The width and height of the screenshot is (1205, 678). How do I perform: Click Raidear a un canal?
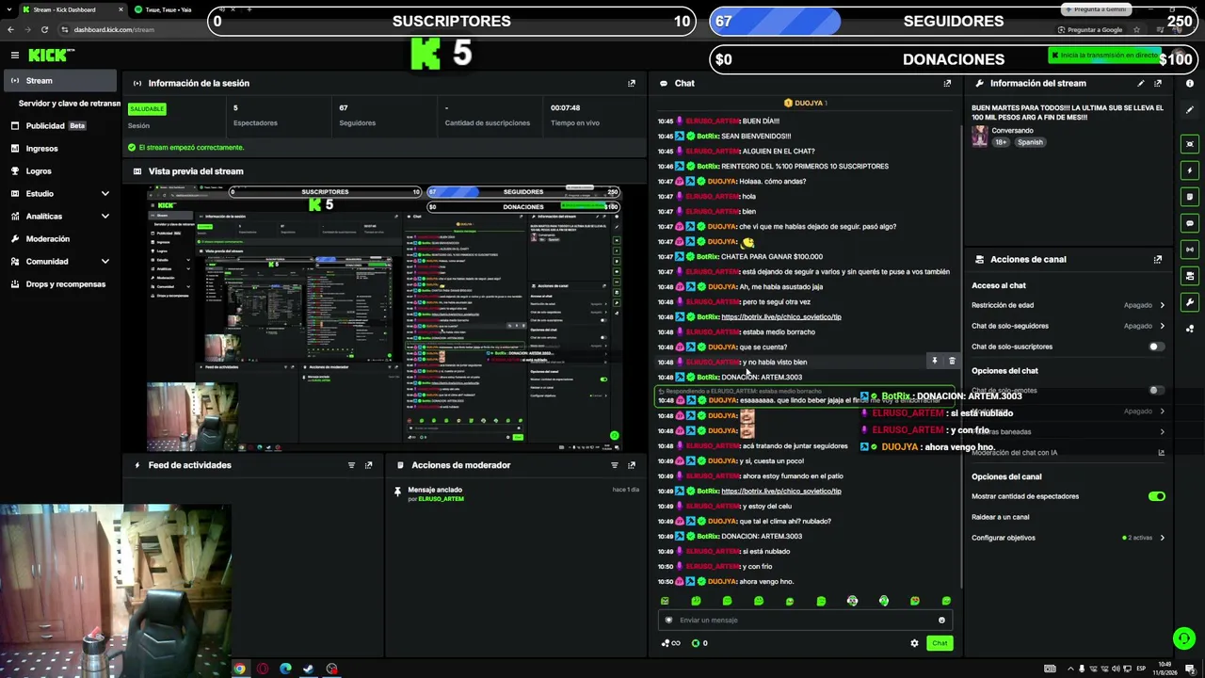coord(1001,517)
